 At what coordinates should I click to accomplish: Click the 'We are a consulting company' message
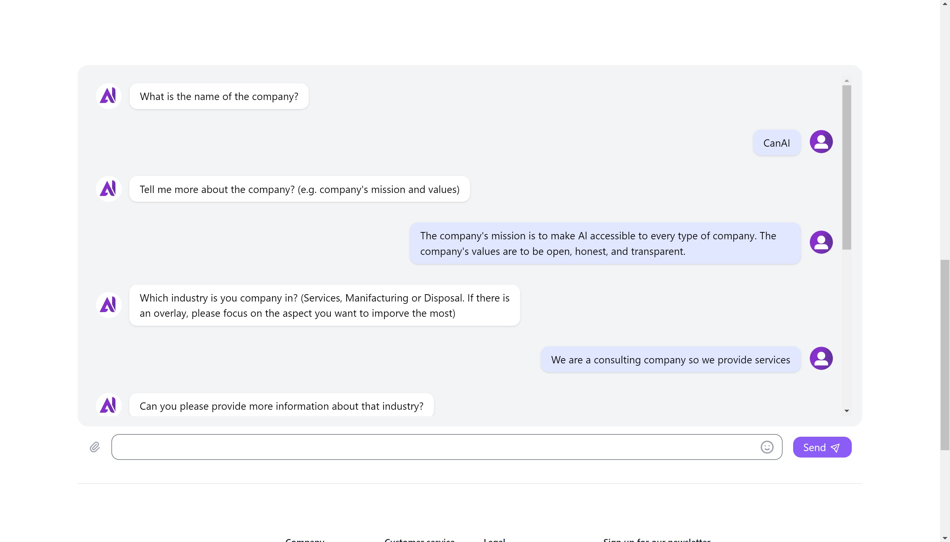670,360
